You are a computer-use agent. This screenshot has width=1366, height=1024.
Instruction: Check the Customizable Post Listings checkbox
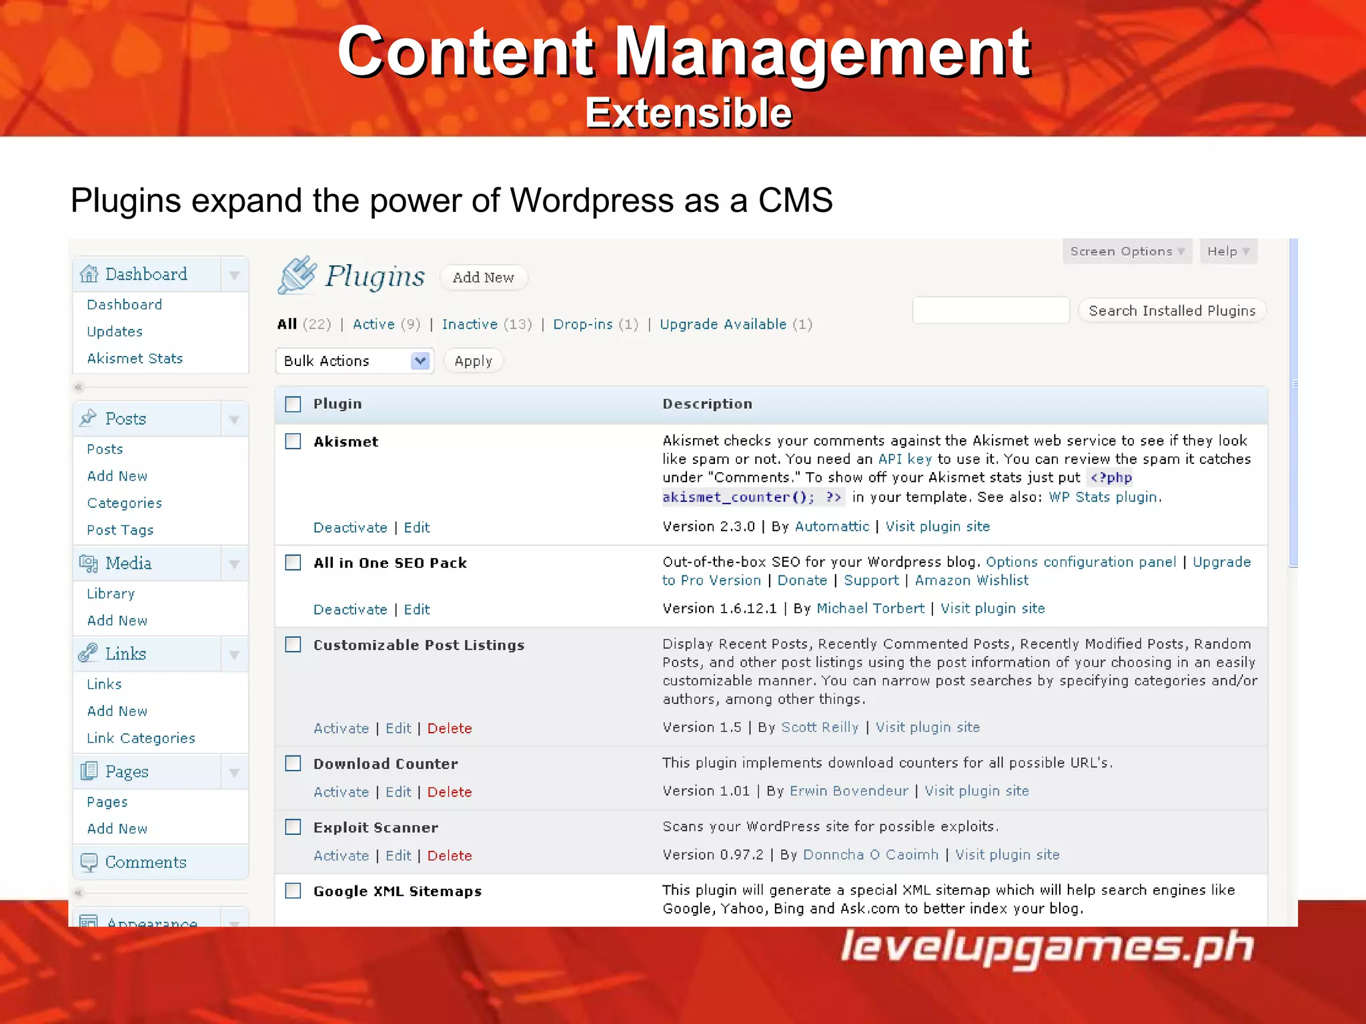[293, 645]
